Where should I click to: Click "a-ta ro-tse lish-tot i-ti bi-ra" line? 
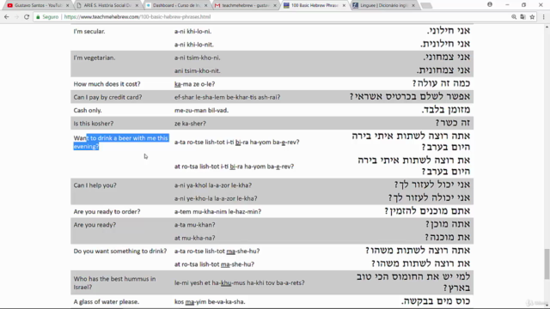pyautogui.click(x=237, y=142)
